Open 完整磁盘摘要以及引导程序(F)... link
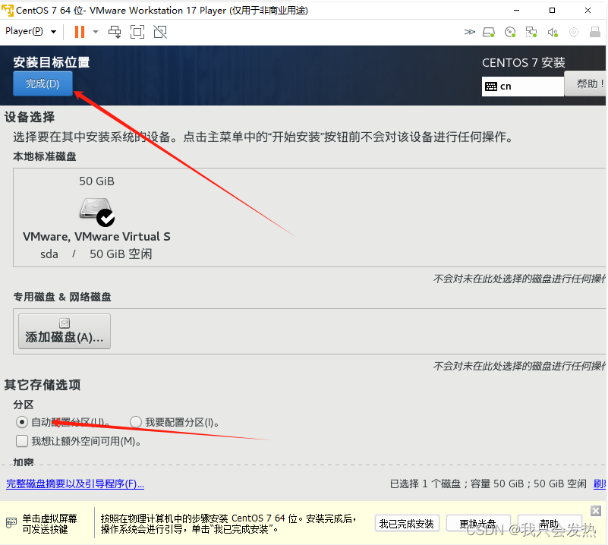This screenshot has height=545, width=608. (75, 484)
